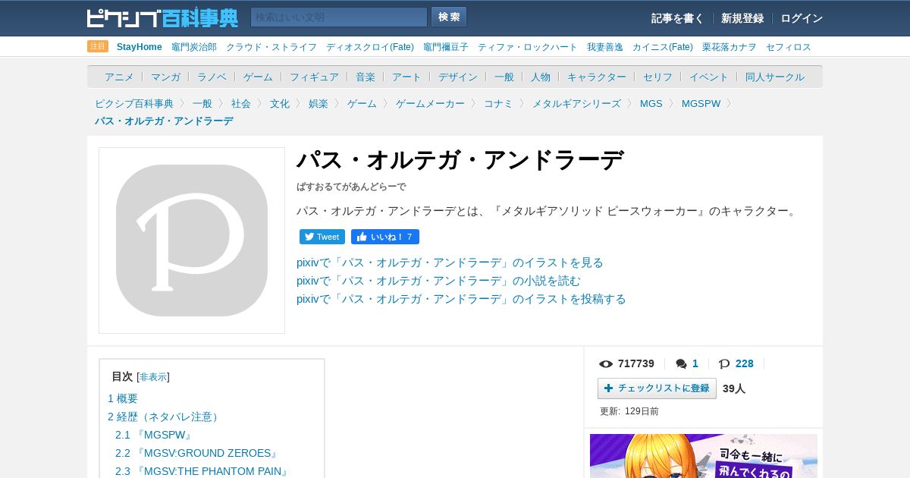
Task: Jump to section 2 経歴（ネタバレ注意）
Action: [x=165, y=417]
